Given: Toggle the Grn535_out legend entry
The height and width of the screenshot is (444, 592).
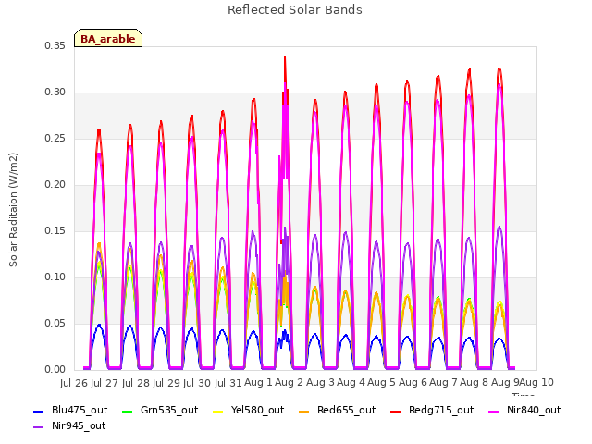Looking at the screenshot, I should click(x=160, y=411).
